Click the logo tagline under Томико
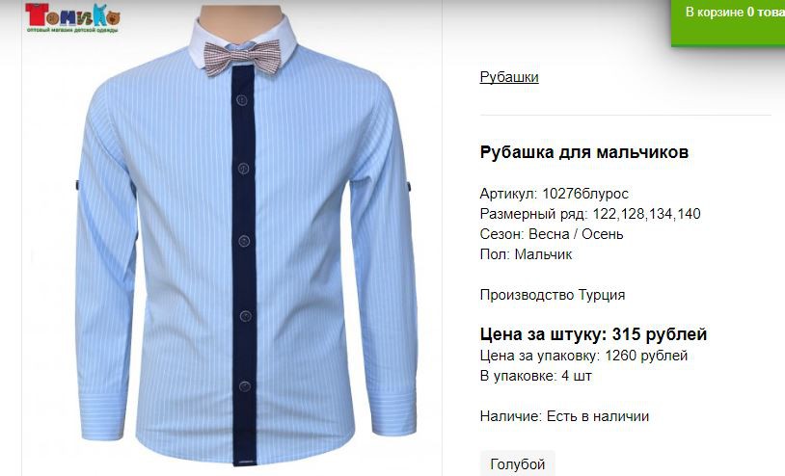This screenshot has width=785, height=476. tap(72, 30)
